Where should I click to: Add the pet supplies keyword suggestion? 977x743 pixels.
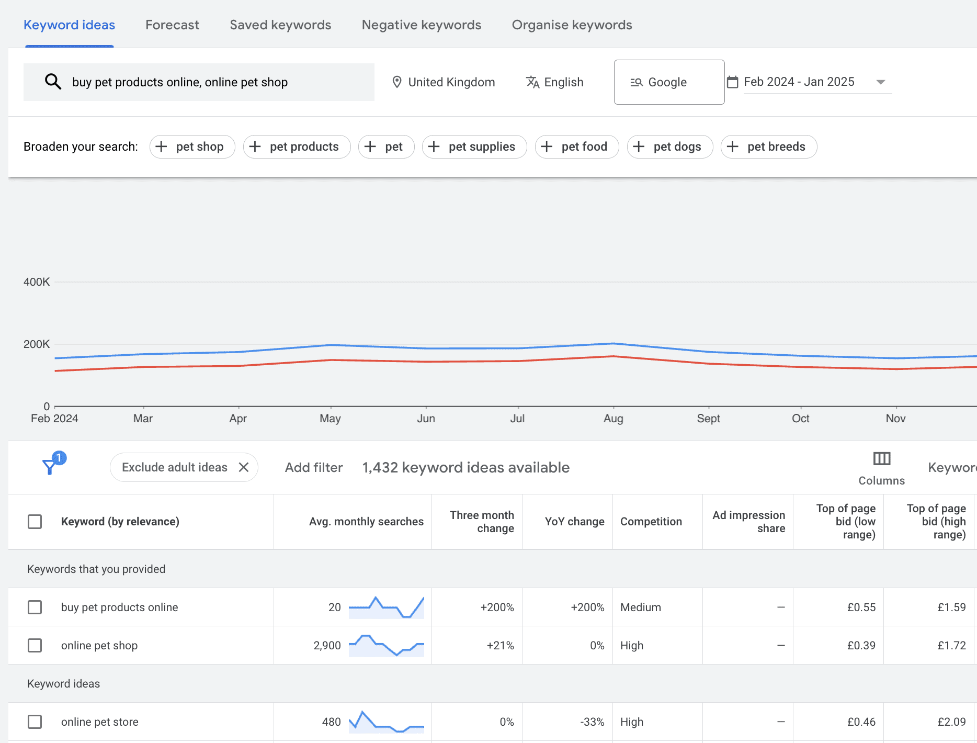[x=474, y=147]
